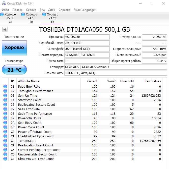The image size is (169, 169).
Task: Click the 21 °C temperature button
Action: click(x=14, y=70)
